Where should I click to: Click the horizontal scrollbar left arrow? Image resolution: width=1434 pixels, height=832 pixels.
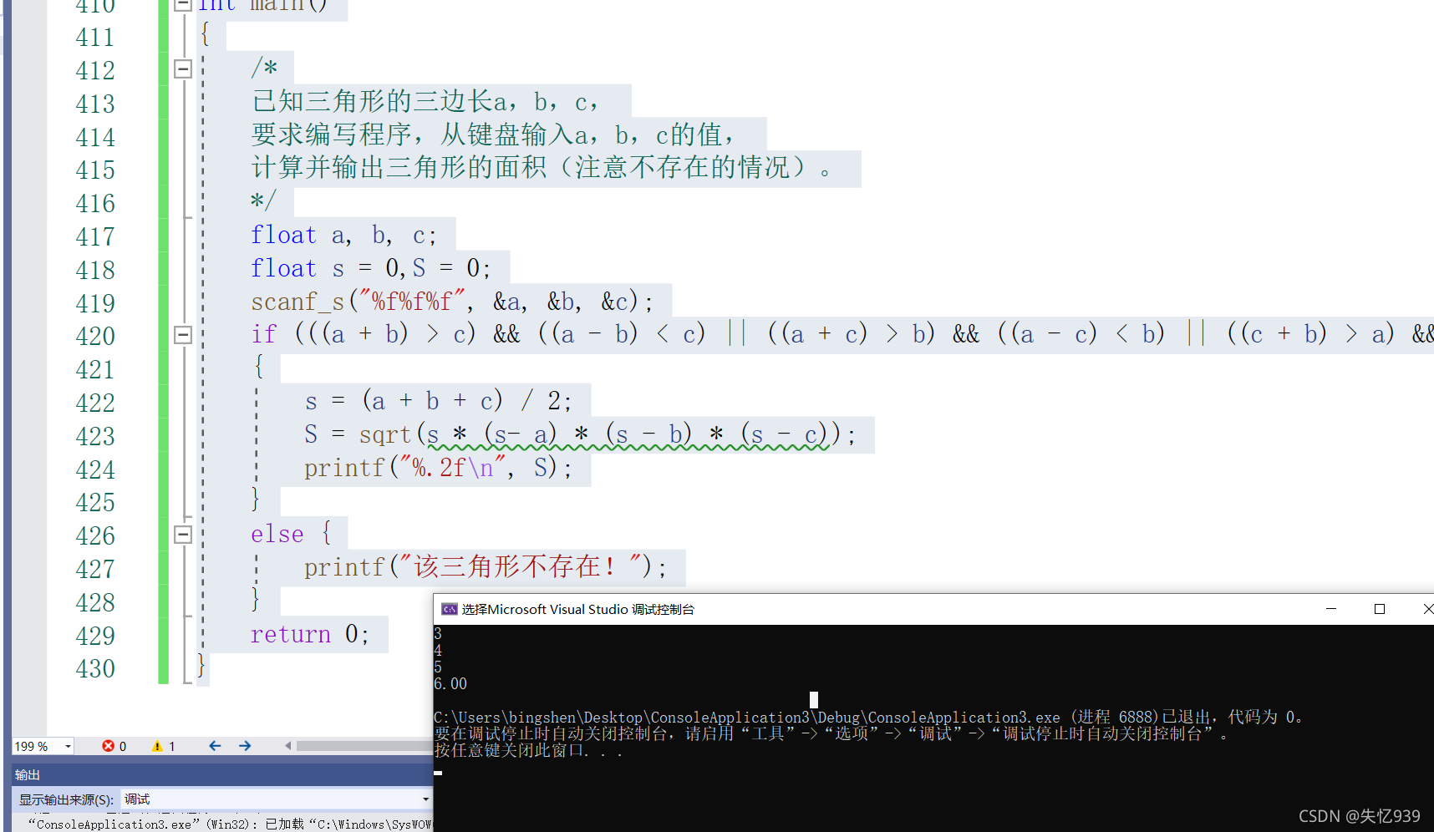[288, 746]
